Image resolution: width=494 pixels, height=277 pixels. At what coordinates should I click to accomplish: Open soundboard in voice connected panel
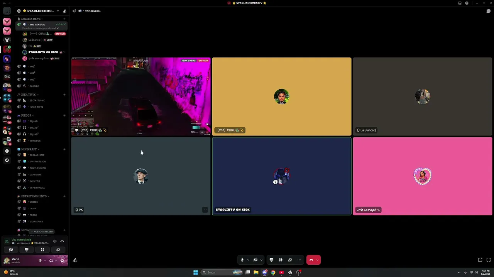(x=58, y=250)
